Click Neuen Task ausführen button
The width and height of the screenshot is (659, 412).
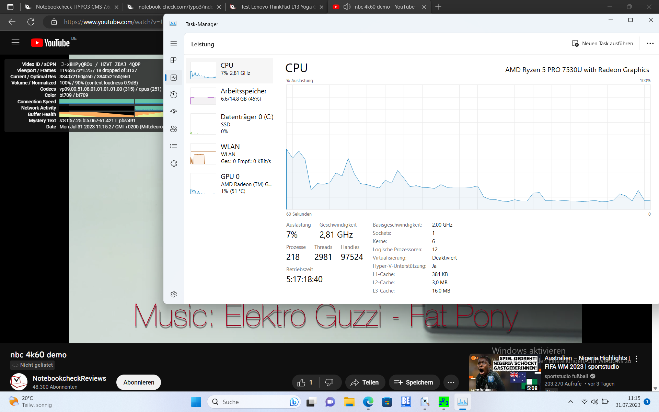602,44
